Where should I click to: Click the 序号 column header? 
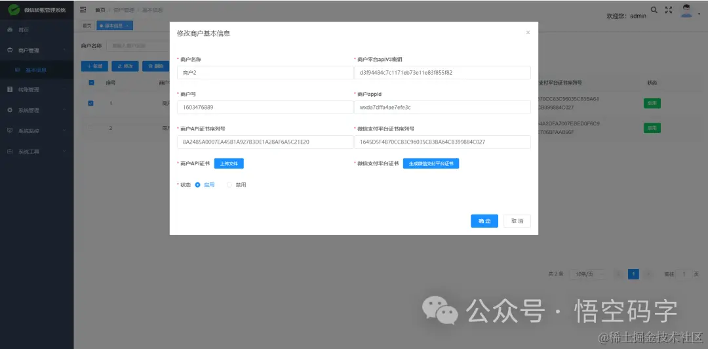pyautogui.click(x=111, y=83)
